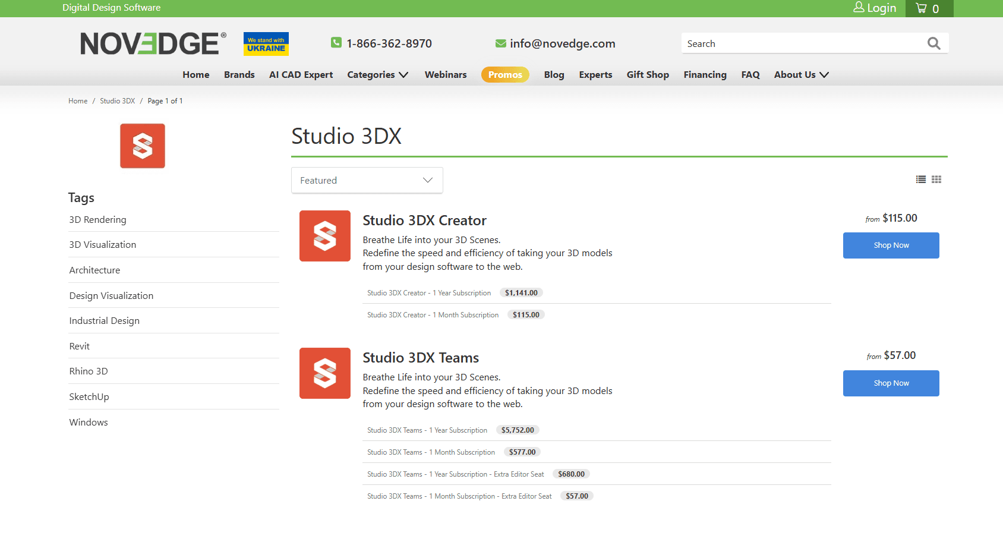1003x545 pixels.
Task: Click Shop Now for Studio 3DX Creator
Action: (891, 245)
